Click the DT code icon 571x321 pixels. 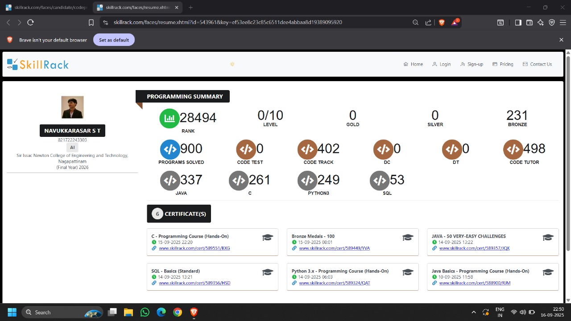pos(452,149)
